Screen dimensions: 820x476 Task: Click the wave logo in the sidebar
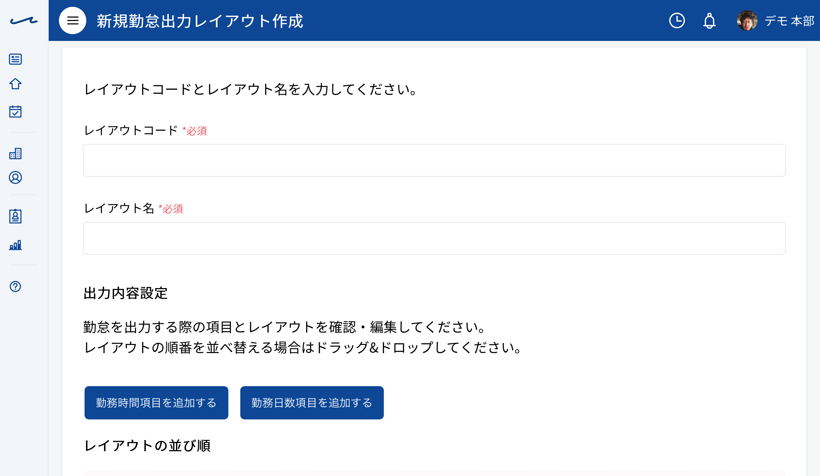[24, 21]
